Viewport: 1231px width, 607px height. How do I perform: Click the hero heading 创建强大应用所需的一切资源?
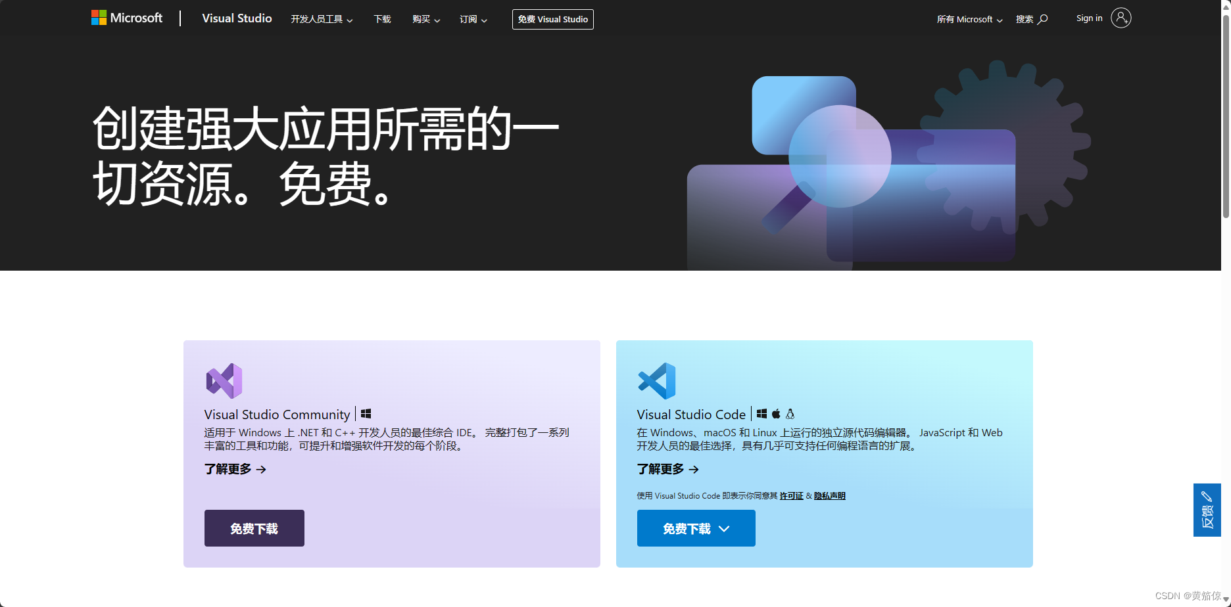point(326,156)
